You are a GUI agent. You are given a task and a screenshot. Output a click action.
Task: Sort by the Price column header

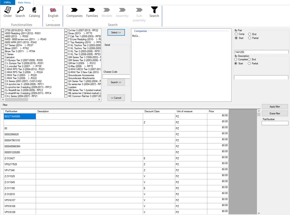pyautogui.click(x=218, y=111)
